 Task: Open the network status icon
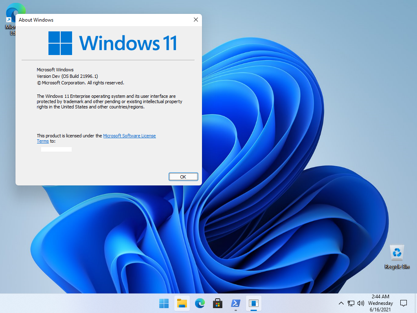(x=351, y=303)
